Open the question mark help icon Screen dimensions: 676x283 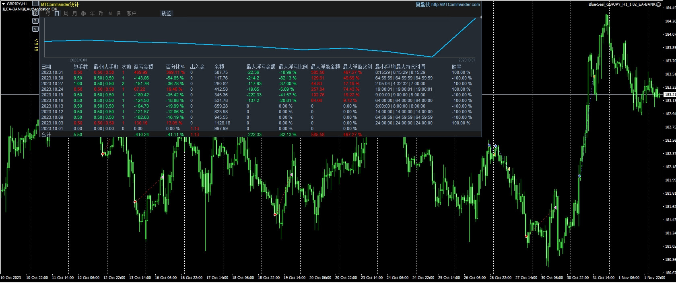pyautogui.click(x=35, y=21)
